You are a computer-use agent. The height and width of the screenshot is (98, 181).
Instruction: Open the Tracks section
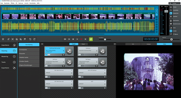(9, 62)
